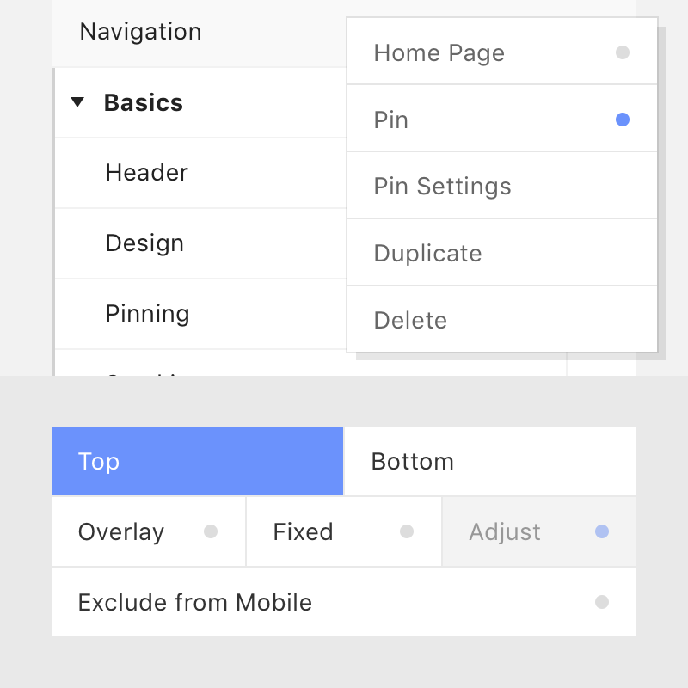Click the Navigation panel title

click(140, 32)
